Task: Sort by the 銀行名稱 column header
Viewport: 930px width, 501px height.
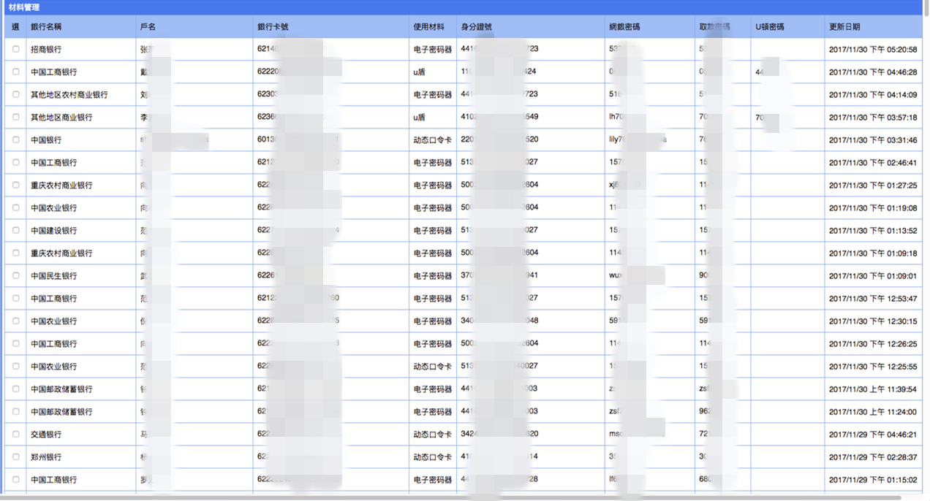Action: pos(46,27)
